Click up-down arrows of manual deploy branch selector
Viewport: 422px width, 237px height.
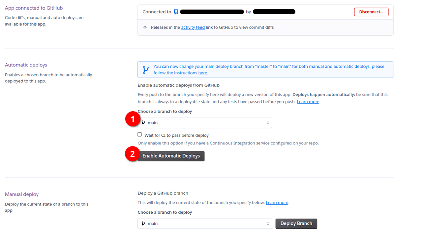tap(268, 224)
